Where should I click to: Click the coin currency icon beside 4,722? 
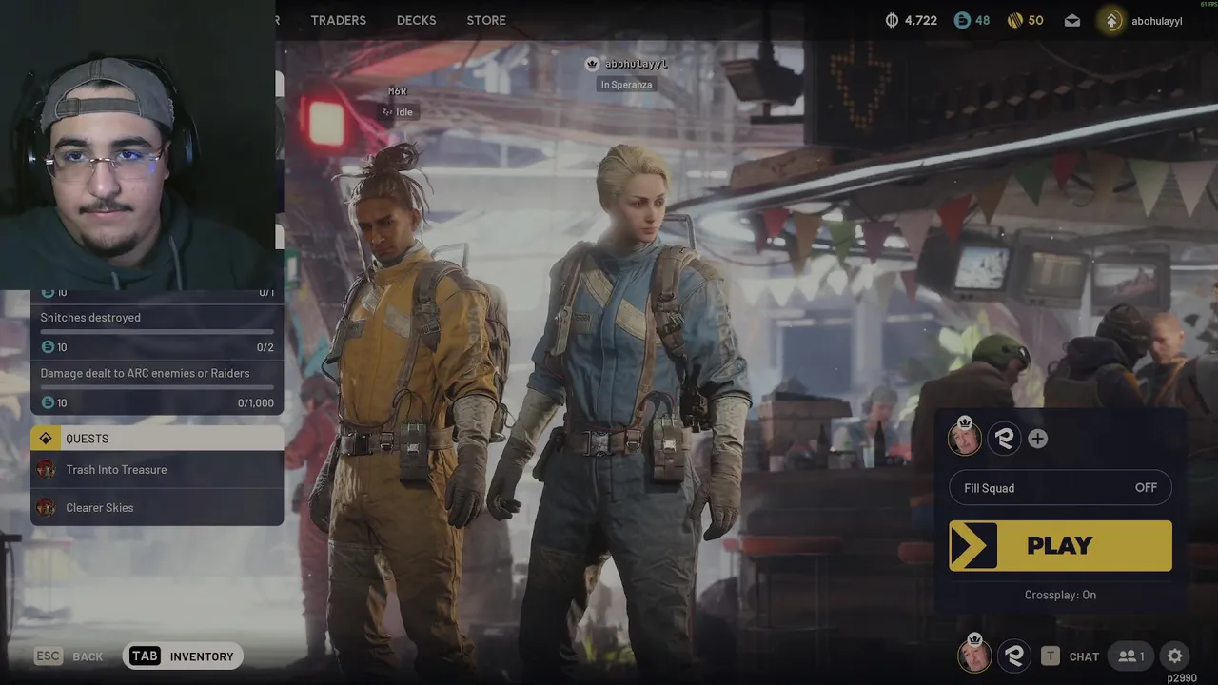click(x=892, y=20)
